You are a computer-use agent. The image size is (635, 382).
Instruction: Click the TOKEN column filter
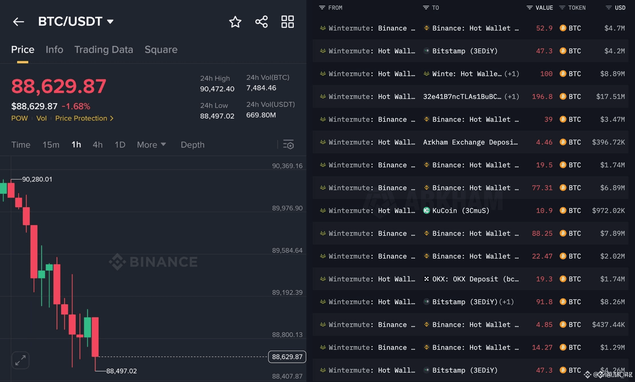click(562, 8)
